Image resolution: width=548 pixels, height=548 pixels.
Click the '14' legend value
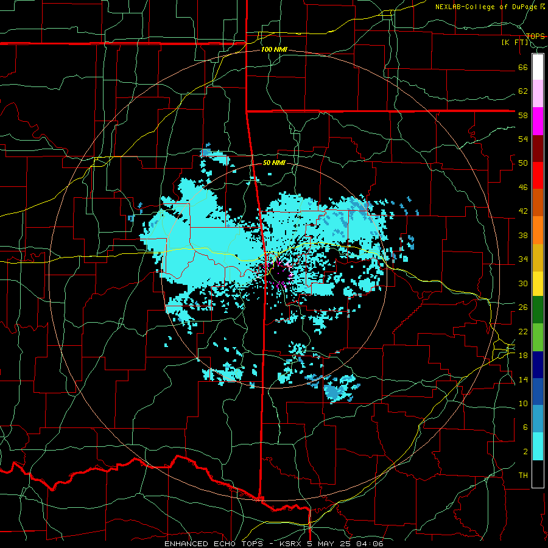(x=523, y=379)
